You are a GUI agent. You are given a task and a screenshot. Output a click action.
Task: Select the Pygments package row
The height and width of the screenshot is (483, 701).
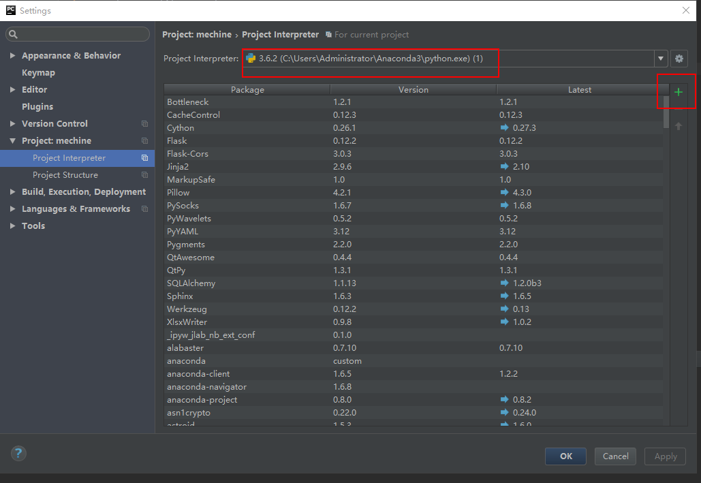(x=414, y=245)
